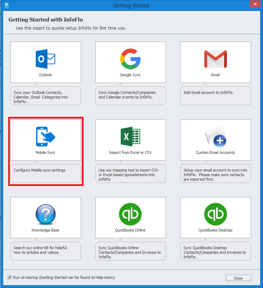Click the InfoFlo title bar app icon

[7, 5]
